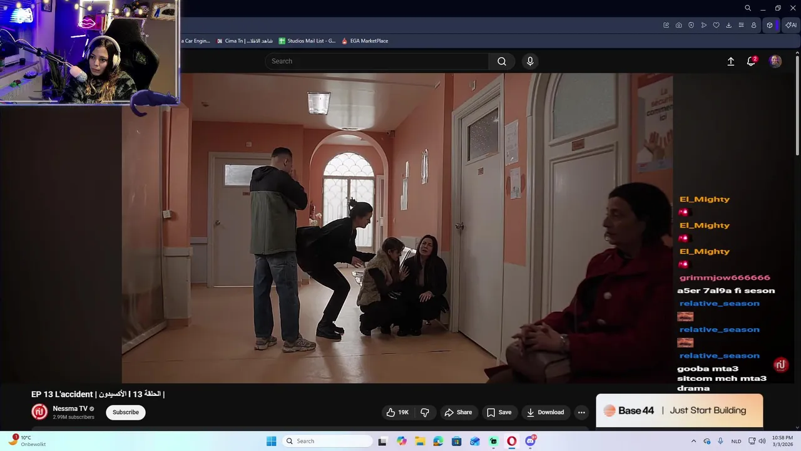Open Opera downloads arrow icon
801x451 pixels.
[x=729, y=25]
